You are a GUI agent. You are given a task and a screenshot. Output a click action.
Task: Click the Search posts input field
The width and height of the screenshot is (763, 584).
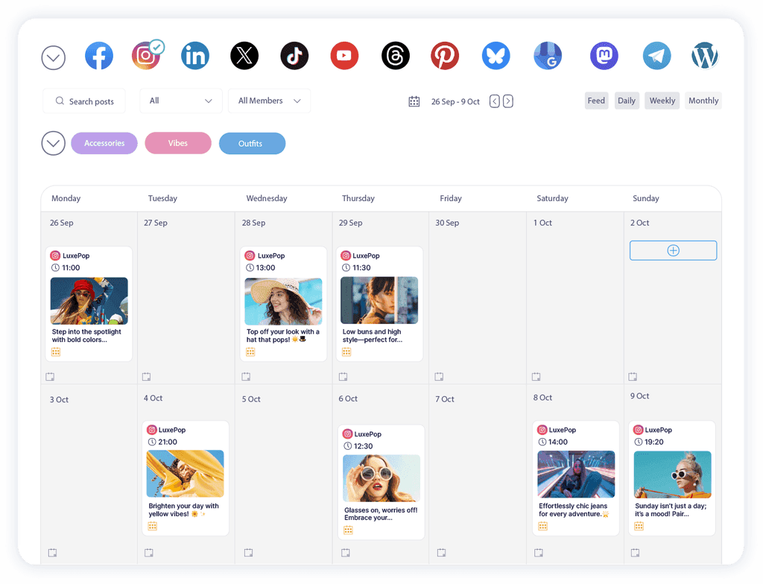pyautogui.click(x=83, y=101)
